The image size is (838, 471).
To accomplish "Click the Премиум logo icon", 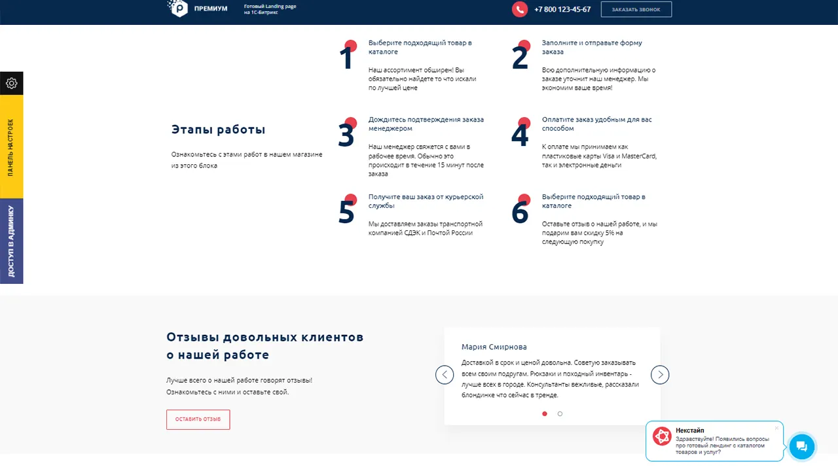I will point(178,8).
